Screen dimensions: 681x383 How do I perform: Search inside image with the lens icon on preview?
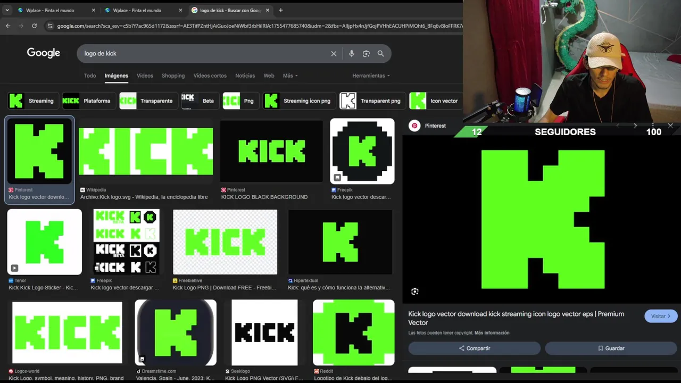coord(415,292)
